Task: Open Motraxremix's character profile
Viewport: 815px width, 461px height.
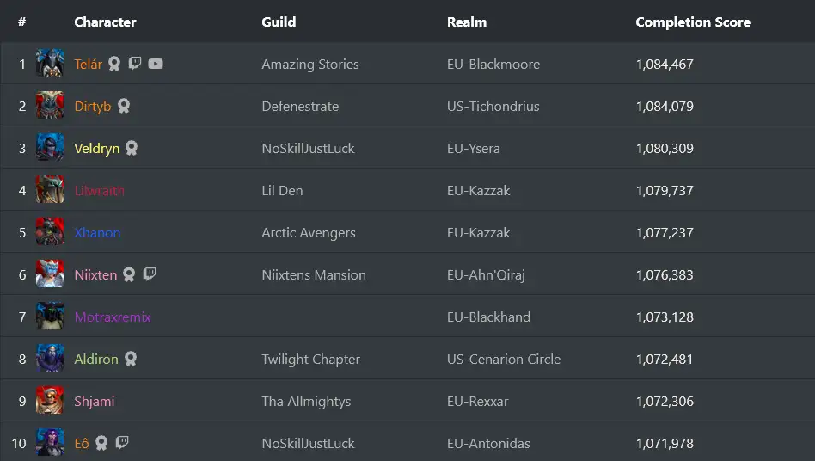Action: click(113, 317)
